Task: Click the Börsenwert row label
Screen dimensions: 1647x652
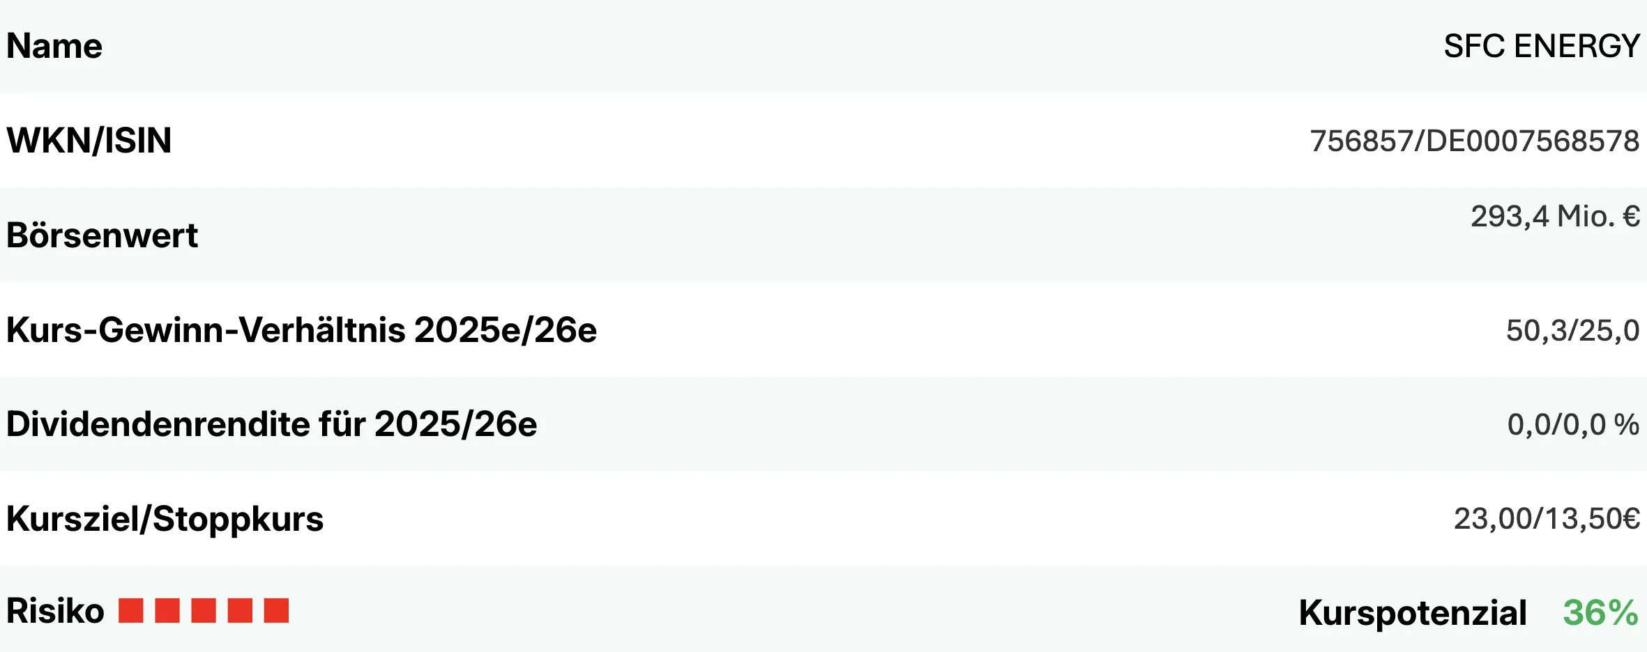Action: click(x=102, y=235)
